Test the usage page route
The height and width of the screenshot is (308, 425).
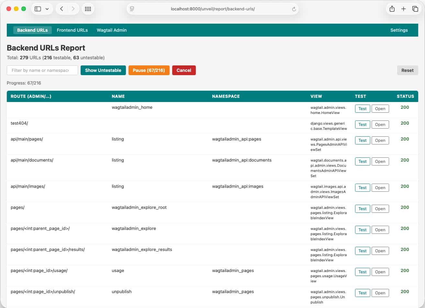pos(363,272)
